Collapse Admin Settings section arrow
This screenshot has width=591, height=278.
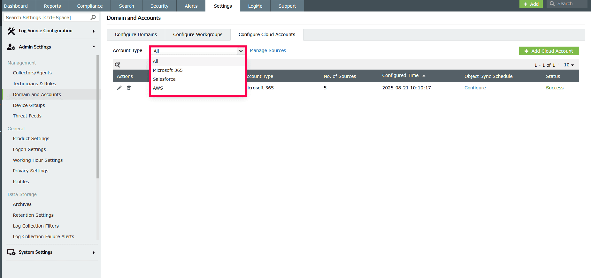[x=94, y=47]
